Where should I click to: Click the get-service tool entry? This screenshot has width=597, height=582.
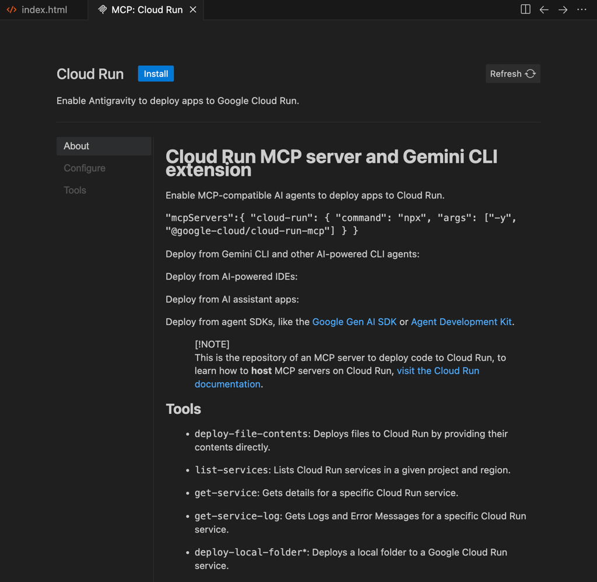click(326, 493)
